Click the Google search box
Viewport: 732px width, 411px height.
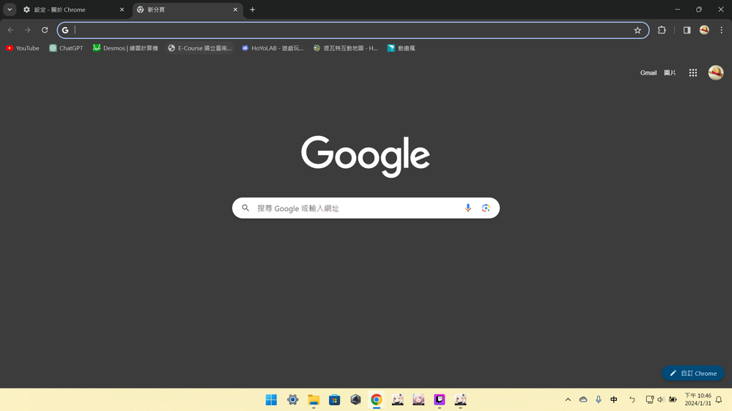366,208
